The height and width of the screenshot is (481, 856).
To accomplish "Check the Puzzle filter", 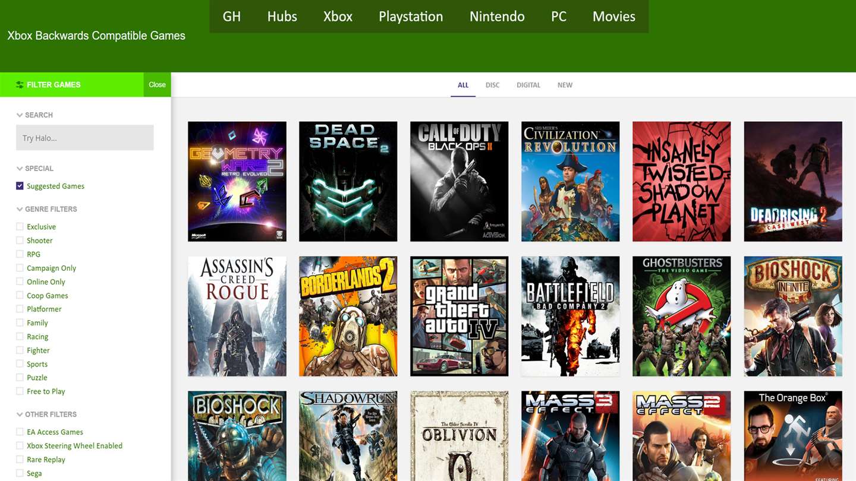I will coord(20,377).
